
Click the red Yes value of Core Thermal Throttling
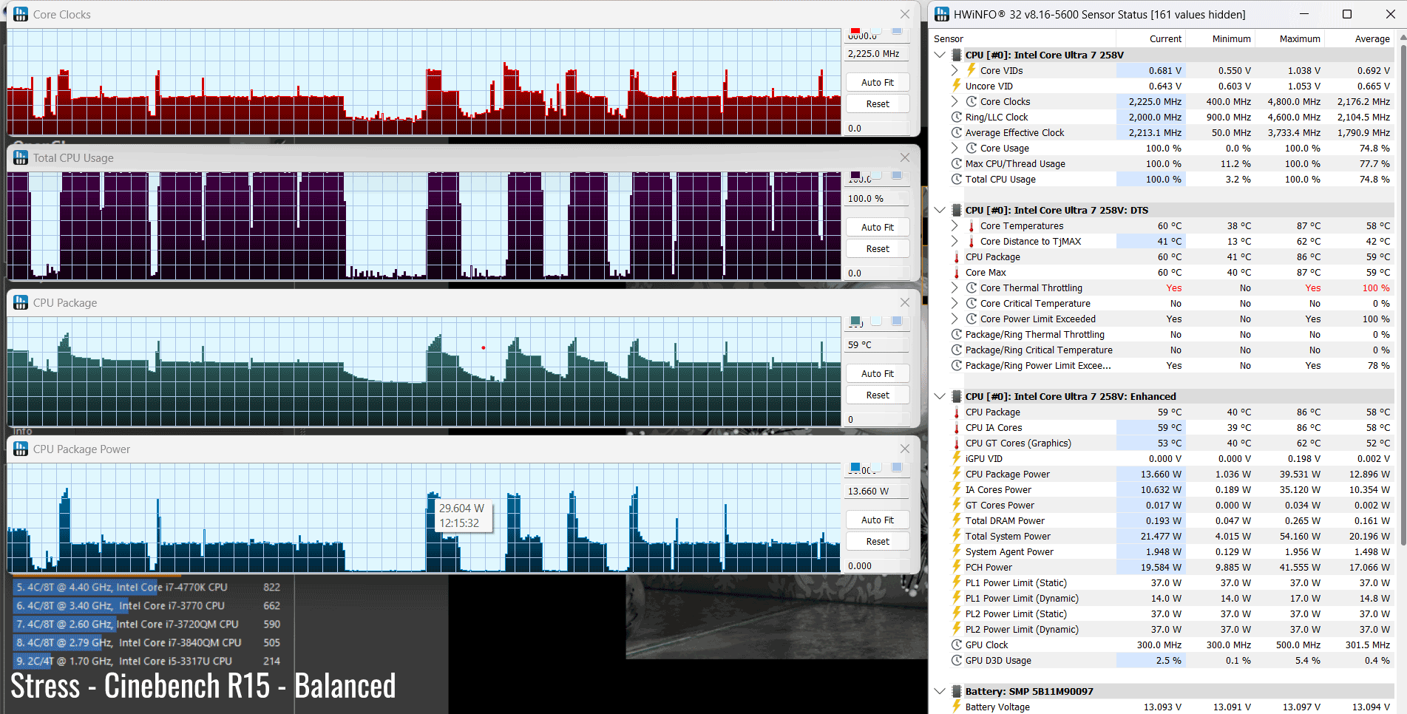point(1174,288)
